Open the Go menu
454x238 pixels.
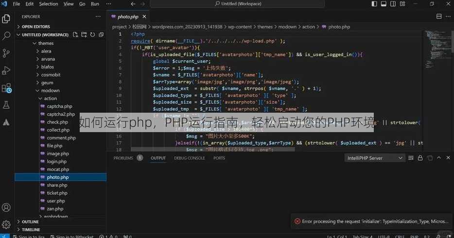(82, 4)
